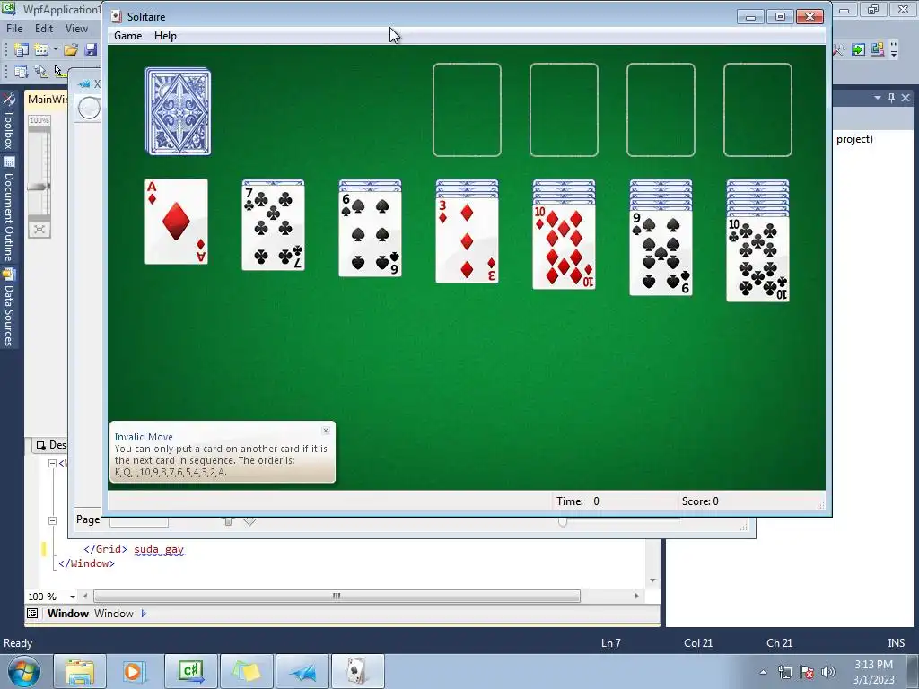Image resolution: width=919 pixels, height=689 pixels.
Task: Select the 7 of Clubs card
Action: 273,227
